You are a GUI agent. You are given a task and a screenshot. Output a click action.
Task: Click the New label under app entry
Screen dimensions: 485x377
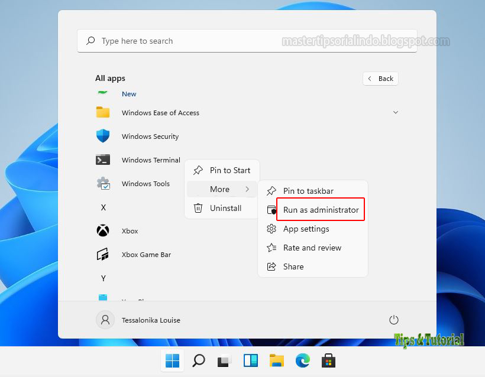[x=129, y=94]
